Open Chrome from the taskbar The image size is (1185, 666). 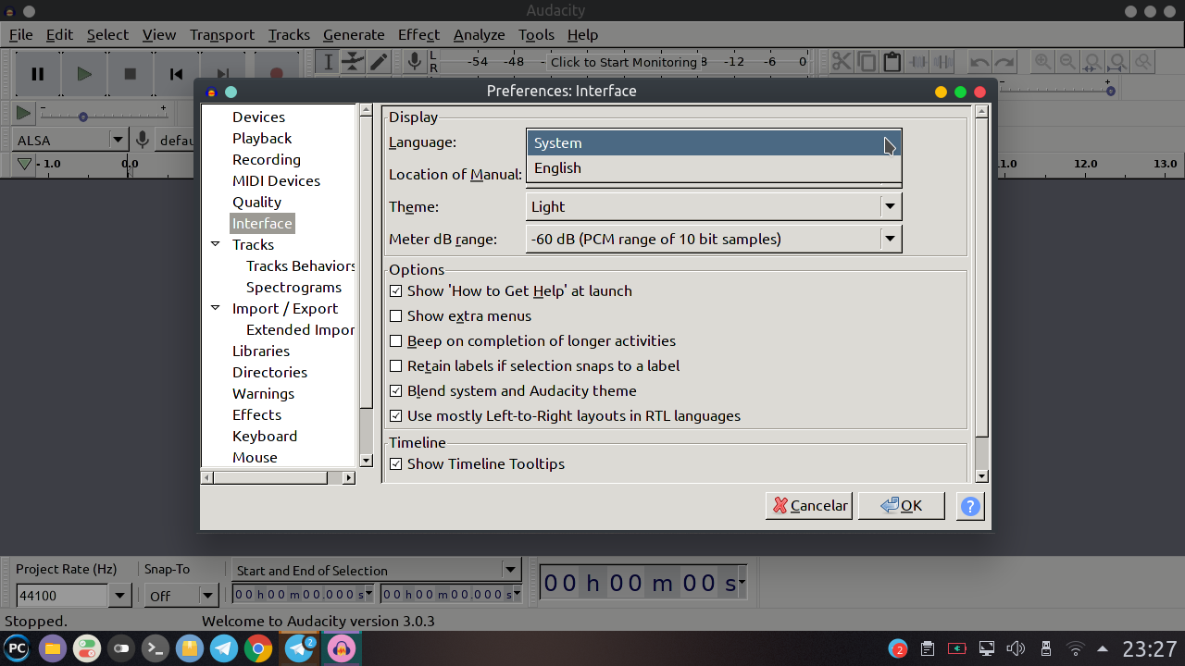(x=257, y=648)
